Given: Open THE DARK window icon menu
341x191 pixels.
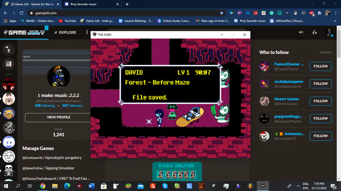Looking at the screenshot, I should 95,34.
